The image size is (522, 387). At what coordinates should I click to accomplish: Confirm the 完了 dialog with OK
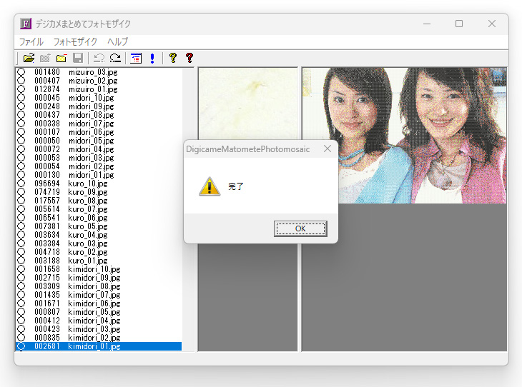pyautogui.click(x=300, y=228)
